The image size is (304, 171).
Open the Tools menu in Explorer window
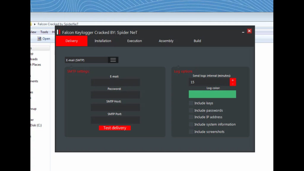click(x=44, y=32)
